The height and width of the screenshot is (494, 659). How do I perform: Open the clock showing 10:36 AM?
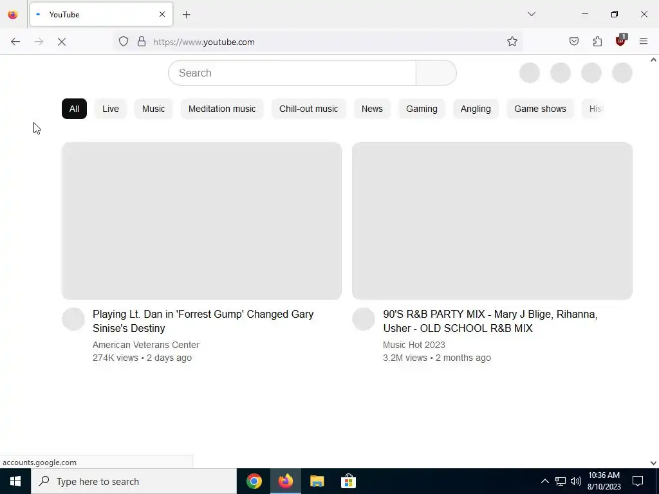point(604,481)
